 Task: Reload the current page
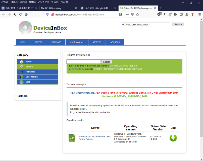[21, 15]
